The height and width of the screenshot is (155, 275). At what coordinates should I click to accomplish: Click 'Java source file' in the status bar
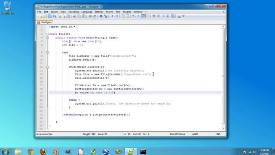[x=44, y=134]
